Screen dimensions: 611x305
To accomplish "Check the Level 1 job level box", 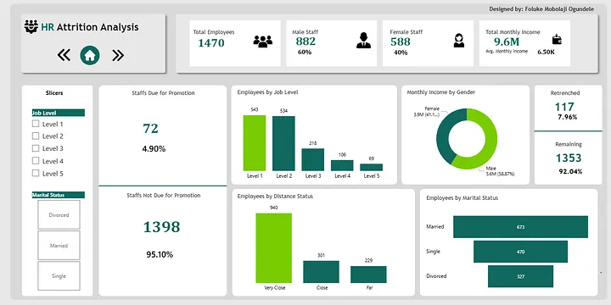I will pyautogui.click(x=36, y=124).
